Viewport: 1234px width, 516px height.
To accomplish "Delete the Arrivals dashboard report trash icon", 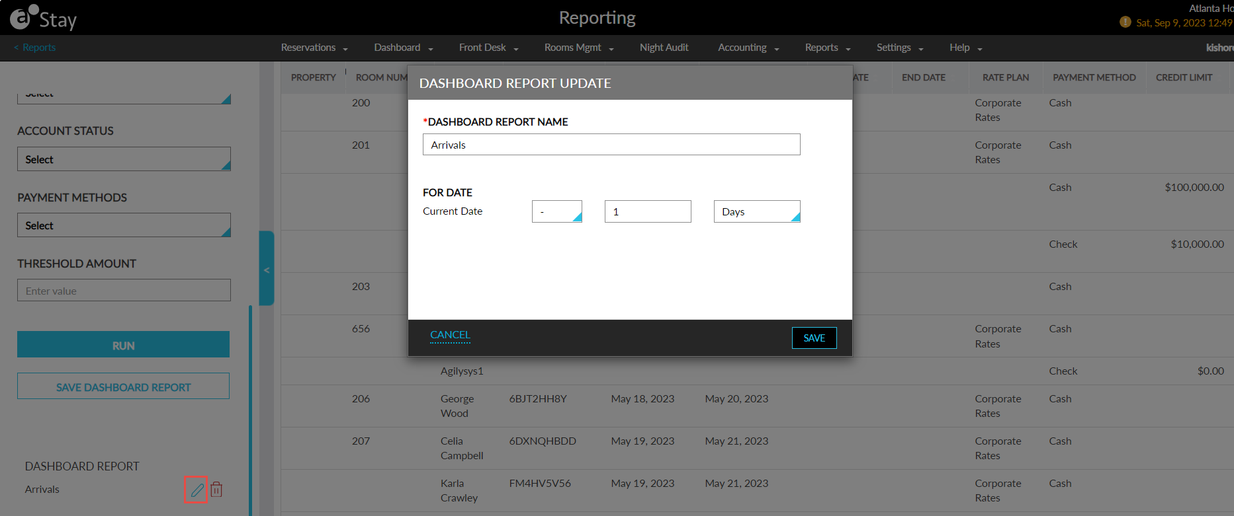I will (x=216, y=490).
